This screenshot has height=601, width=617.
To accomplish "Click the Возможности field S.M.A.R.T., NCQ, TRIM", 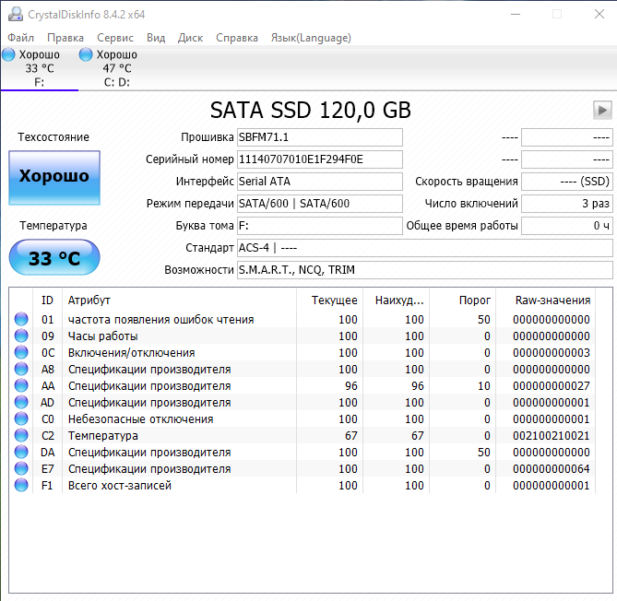I will point(425,270).
